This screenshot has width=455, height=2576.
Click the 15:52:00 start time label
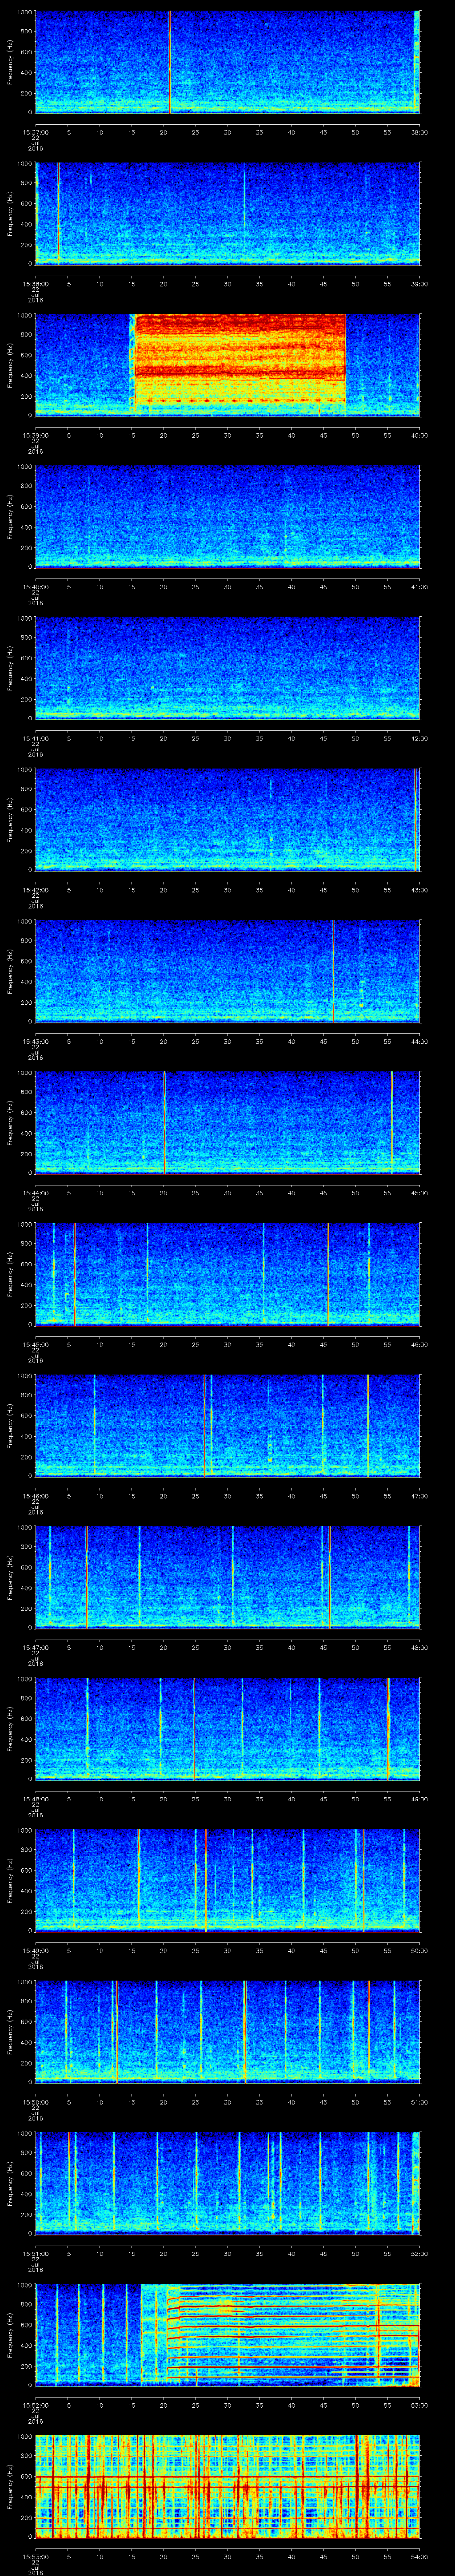[35, 2405]
